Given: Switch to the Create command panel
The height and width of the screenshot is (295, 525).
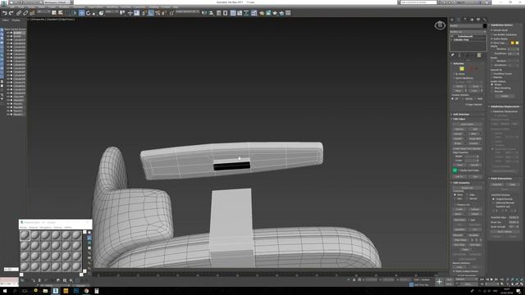Looking at the screenshot, I should 452,20.
